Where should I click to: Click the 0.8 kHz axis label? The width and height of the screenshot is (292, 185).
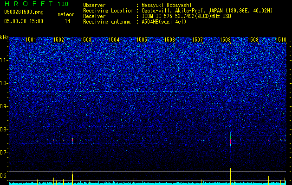click(4, 129)
